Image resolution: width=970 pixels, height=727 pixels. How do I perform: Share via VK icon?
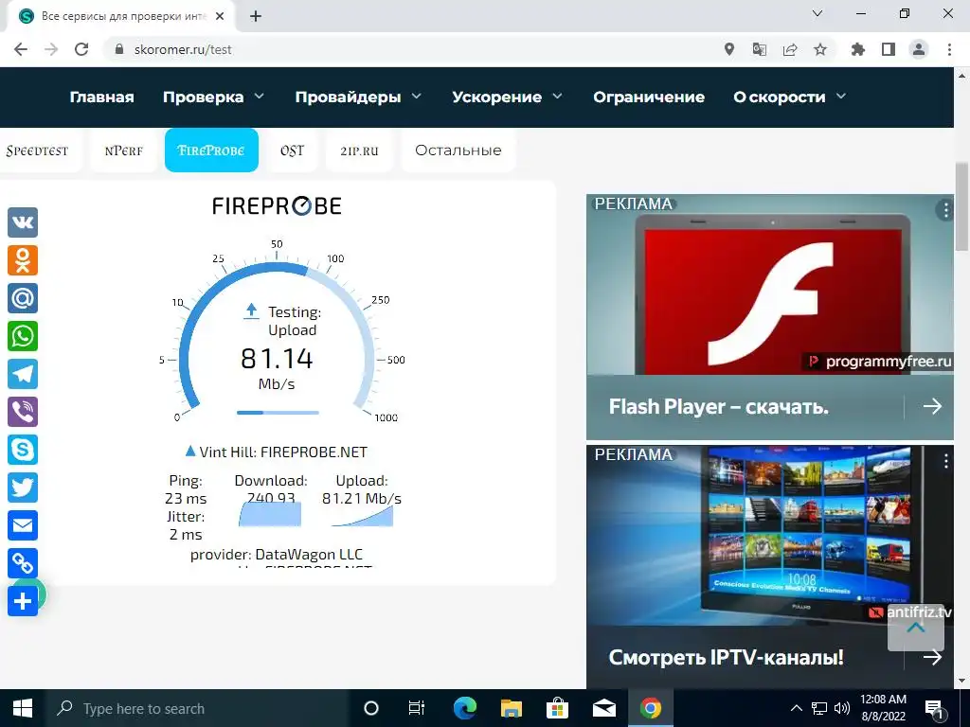23,222
